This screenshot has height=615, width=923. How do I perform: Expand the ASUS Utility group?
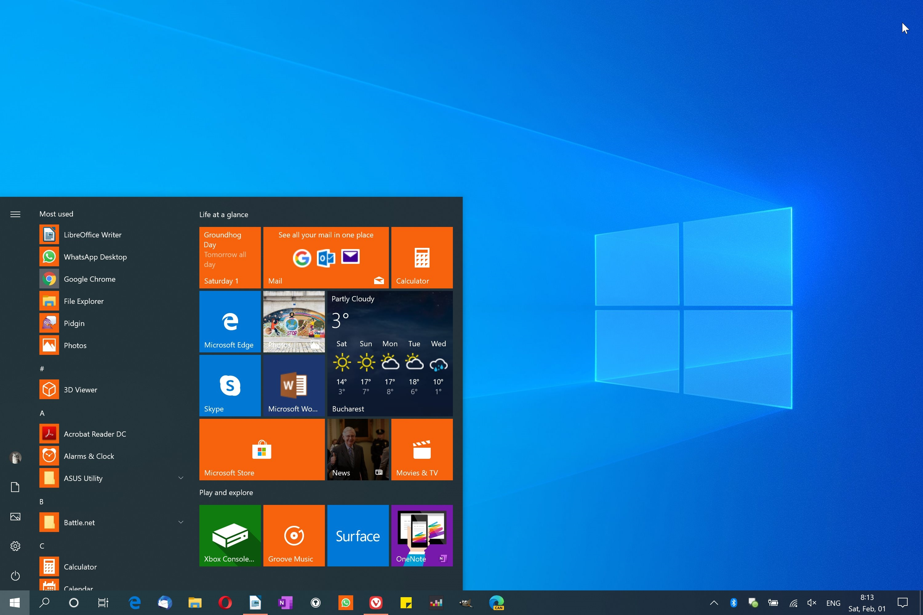(181, 478)
